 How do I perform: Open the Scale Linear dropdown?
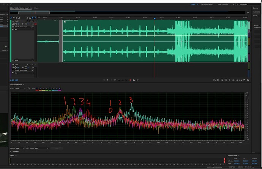(20, 89)
